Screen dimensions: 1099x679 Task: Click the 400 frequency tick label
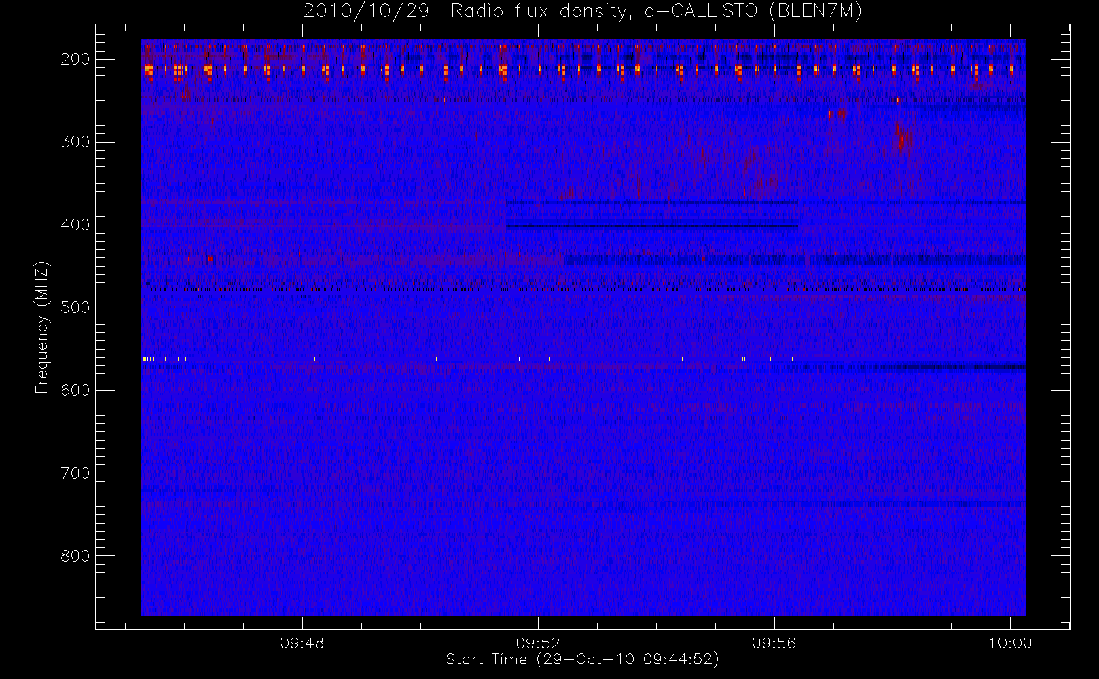coord(75,225)
